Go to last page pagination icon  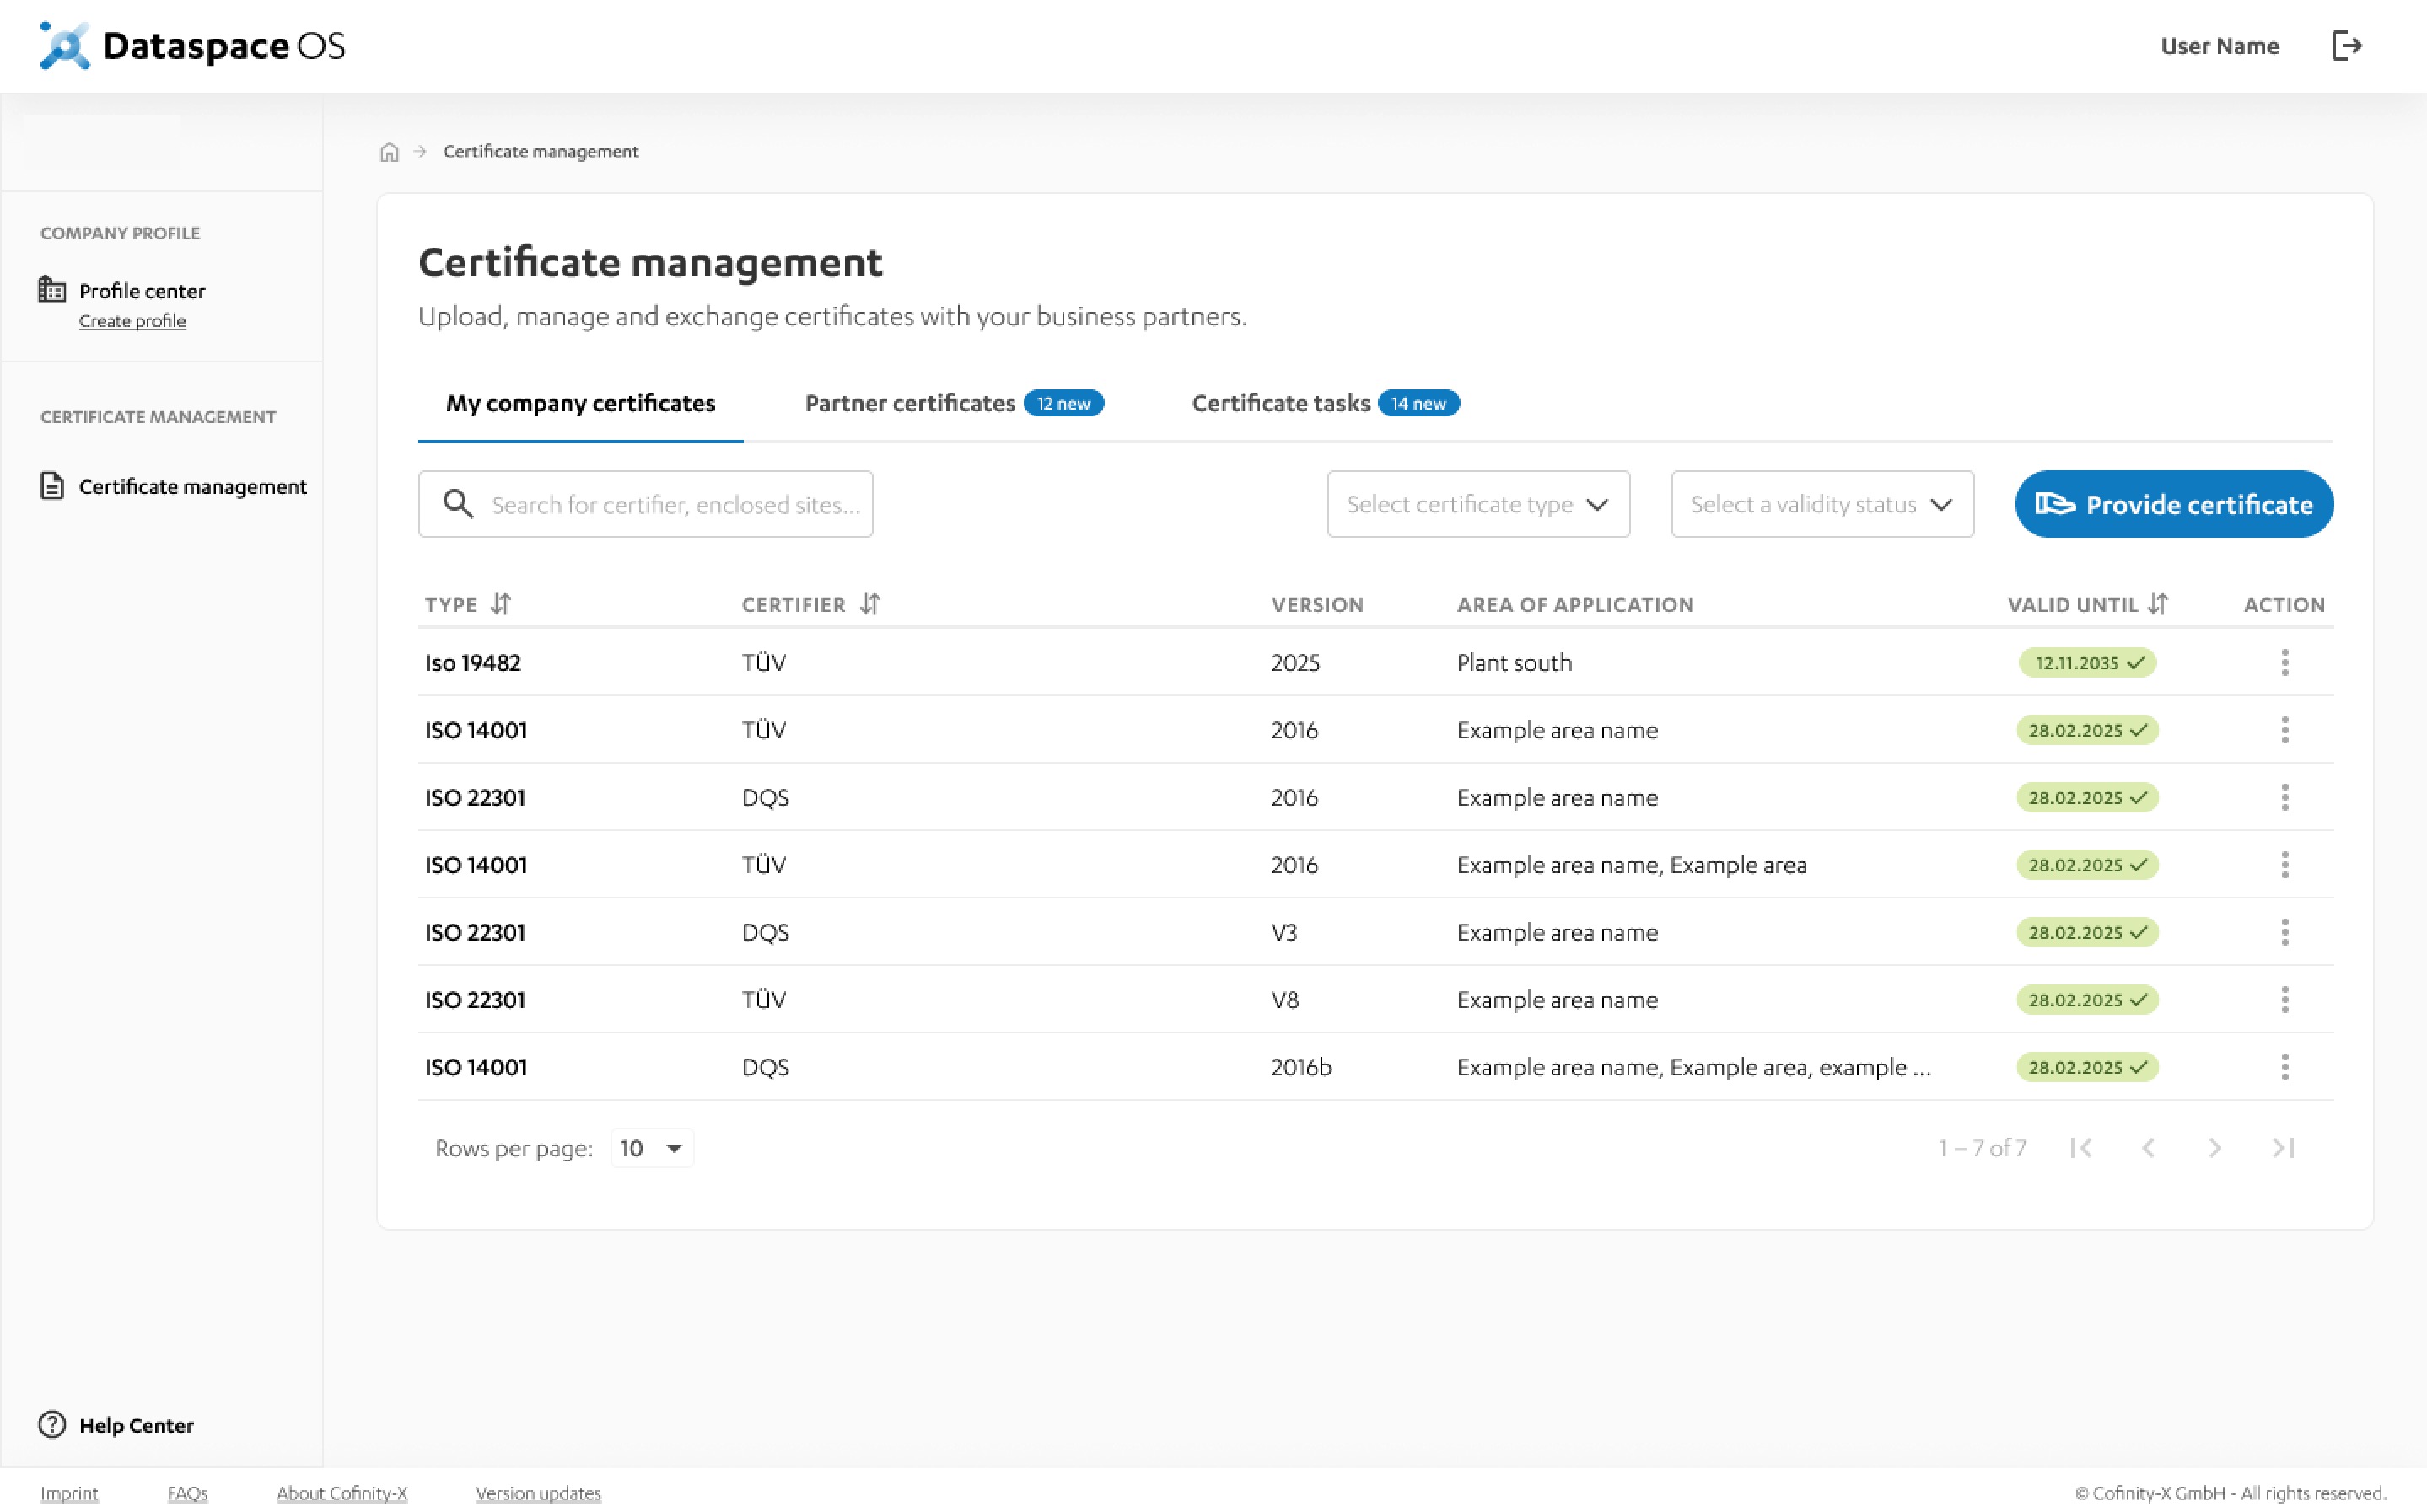click(2282, 1148)
